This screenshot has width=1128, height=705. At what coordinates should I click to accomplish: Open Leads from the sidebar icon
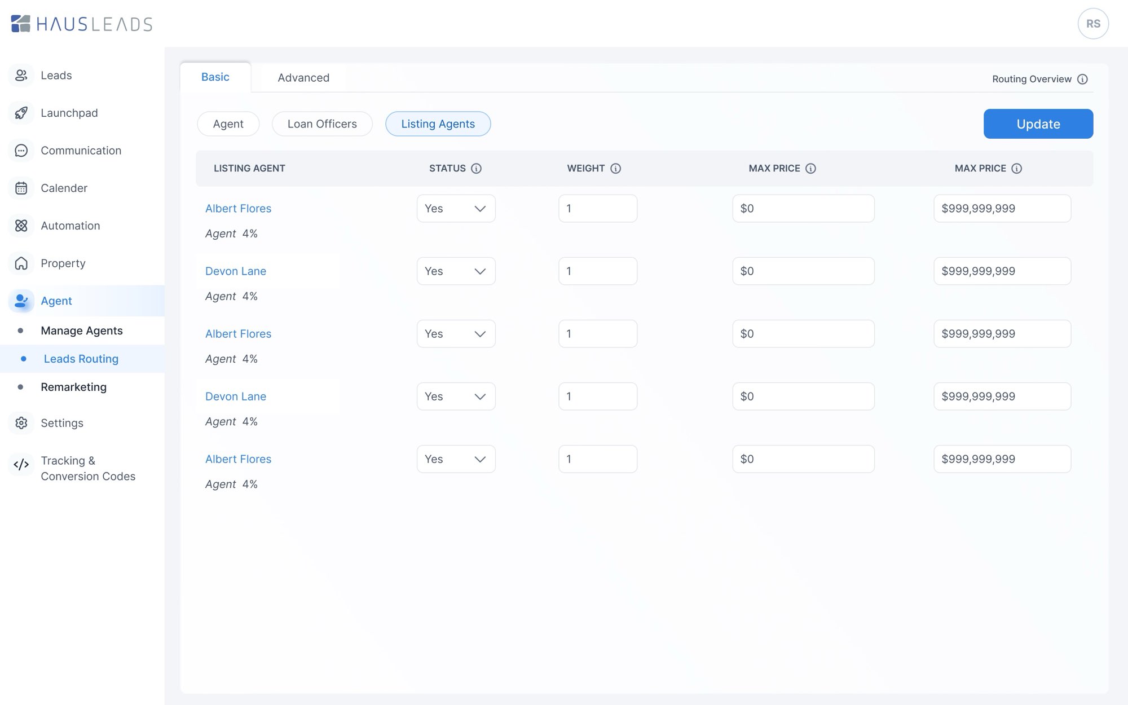pos(21,75)
